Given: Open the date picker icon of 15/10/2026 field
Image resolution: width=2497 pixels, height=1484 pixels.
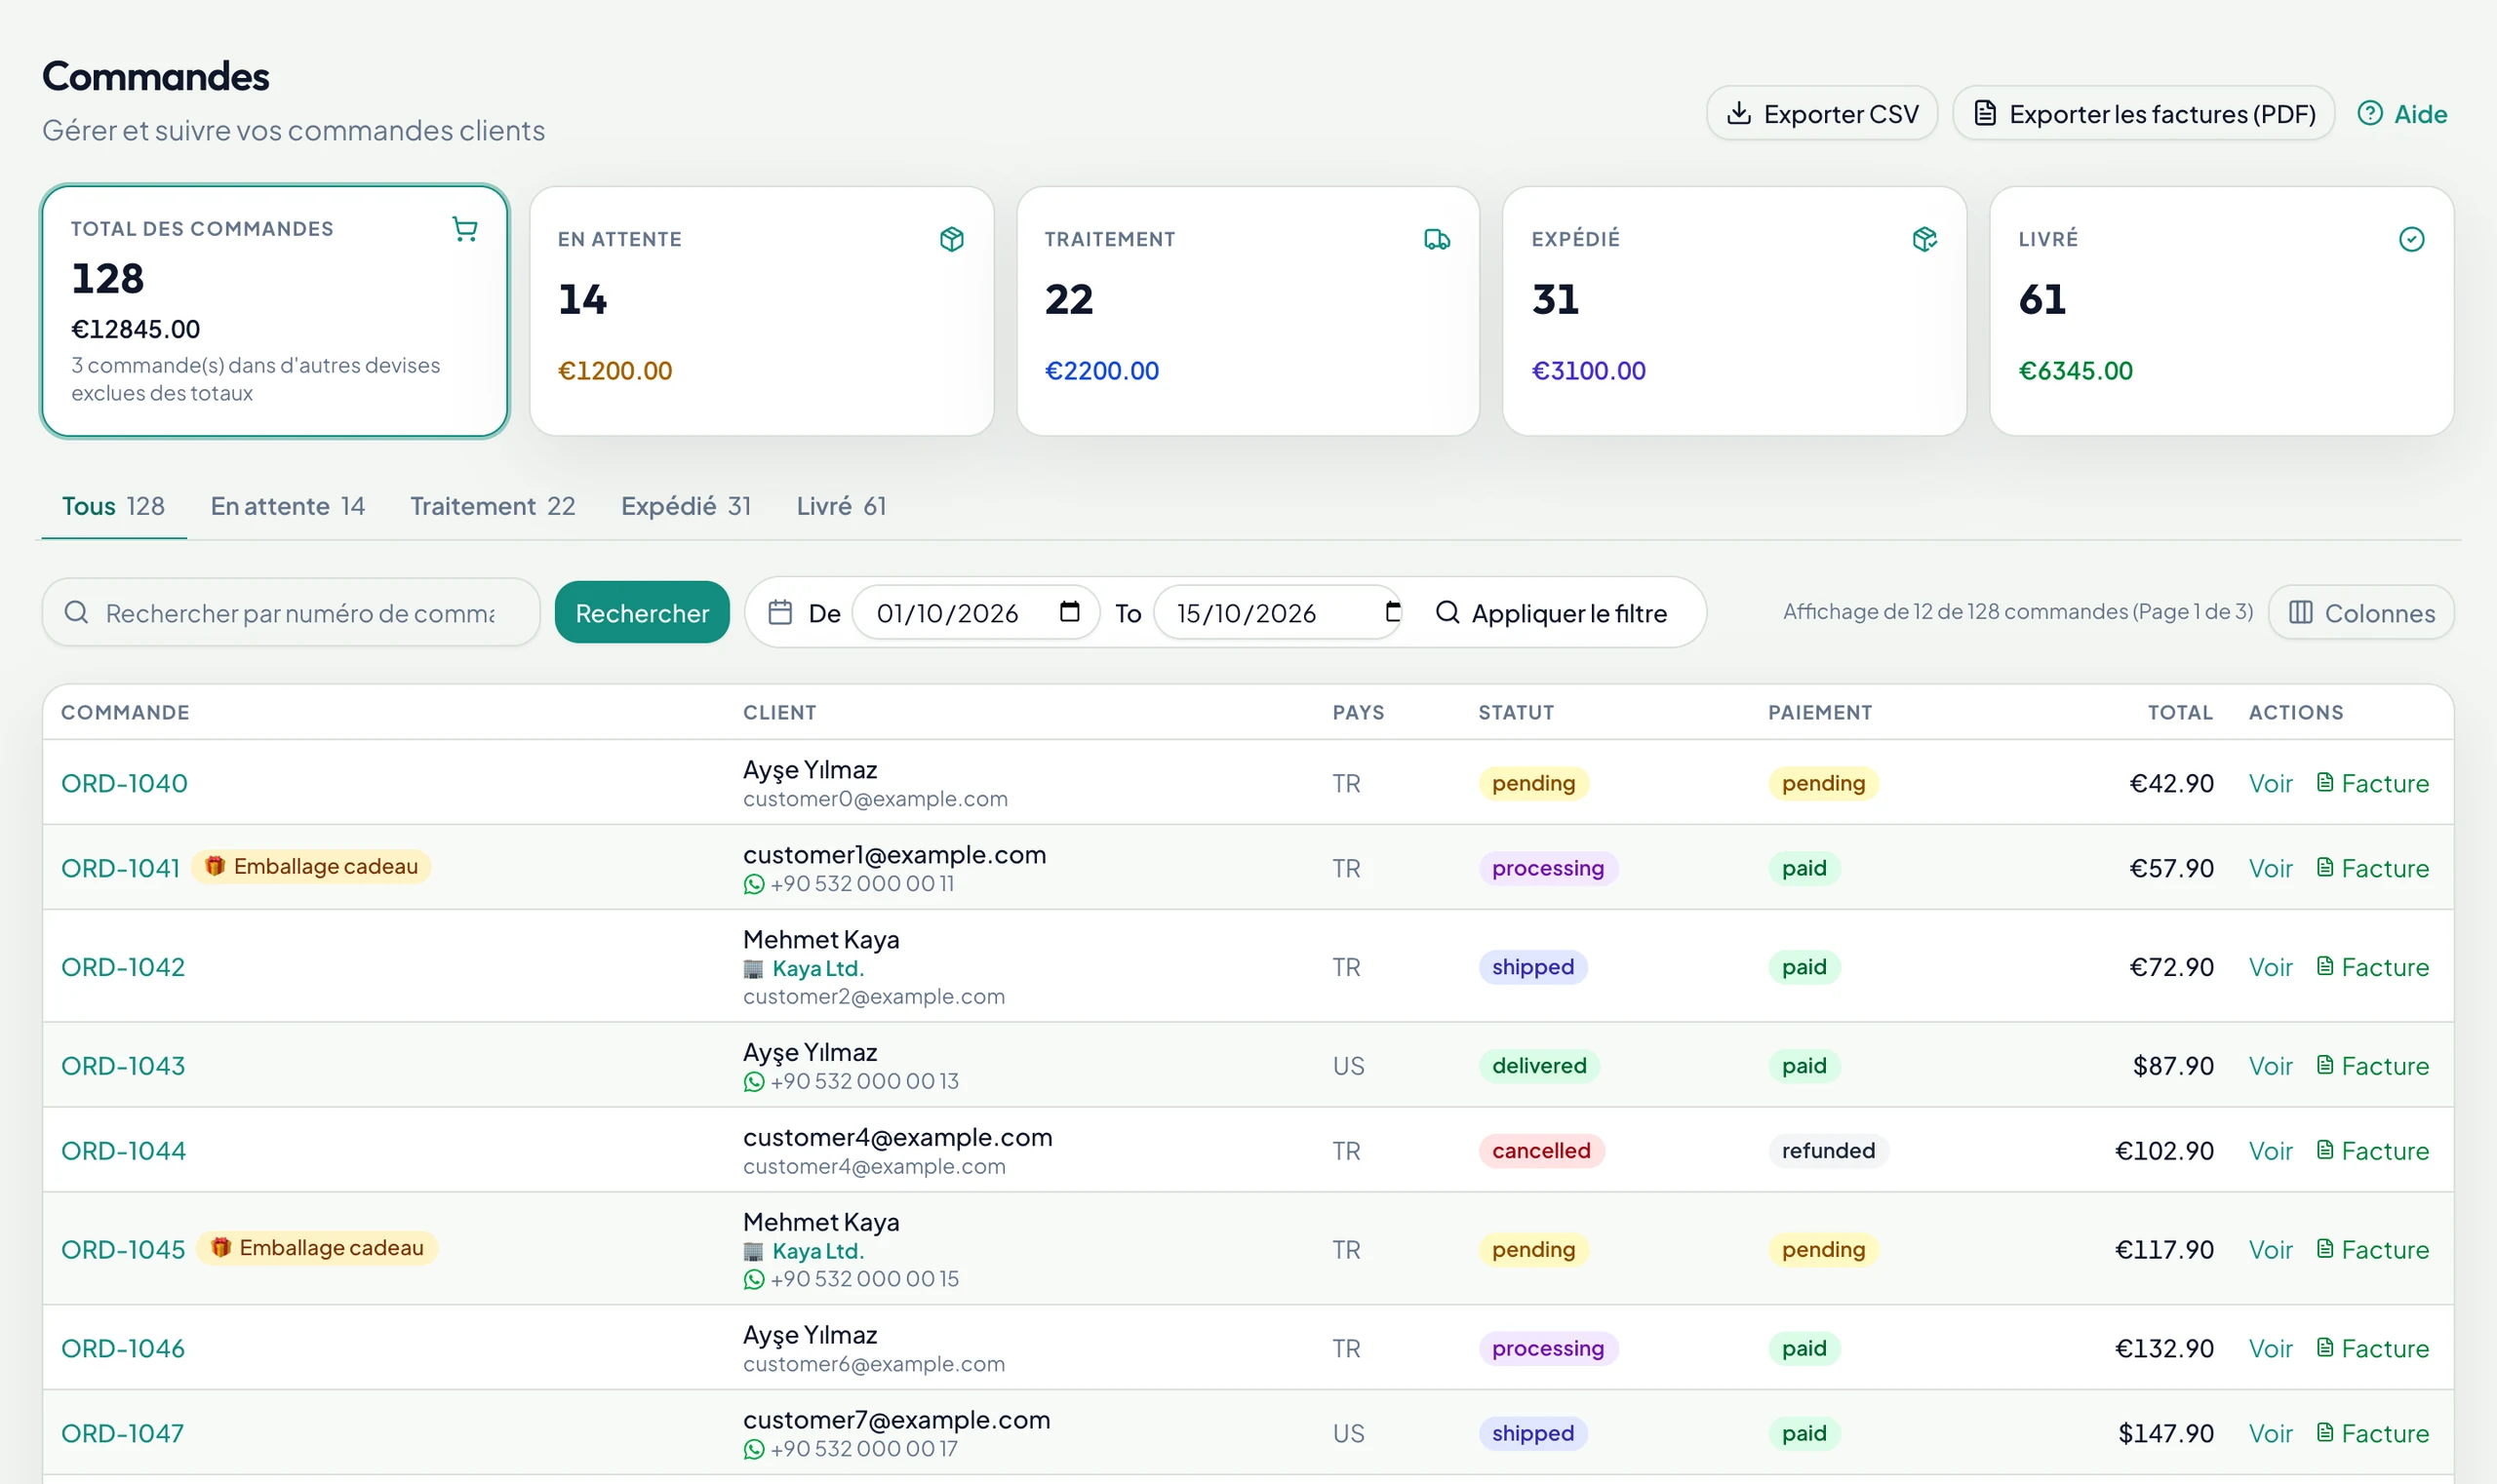Looking at the screenshot, I should point(1392,611).
